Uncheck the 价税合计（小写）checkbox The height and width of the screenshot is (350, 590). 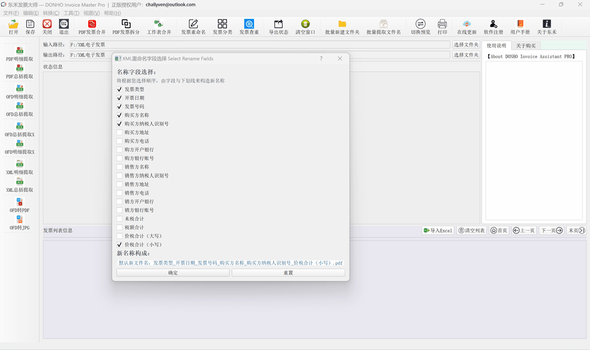click(x=119, y=245)
